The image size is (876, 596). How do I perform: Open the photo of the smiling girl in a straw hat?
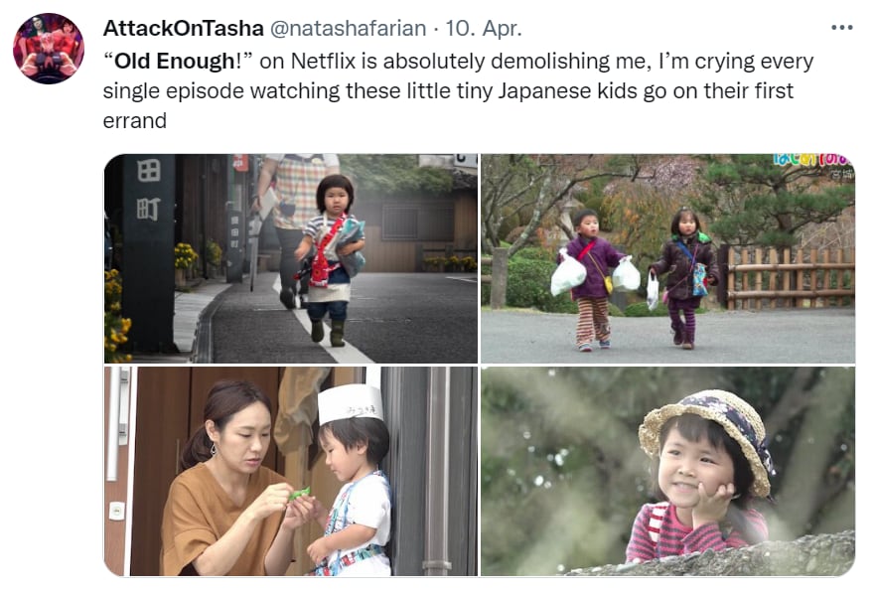pos(667,471)
